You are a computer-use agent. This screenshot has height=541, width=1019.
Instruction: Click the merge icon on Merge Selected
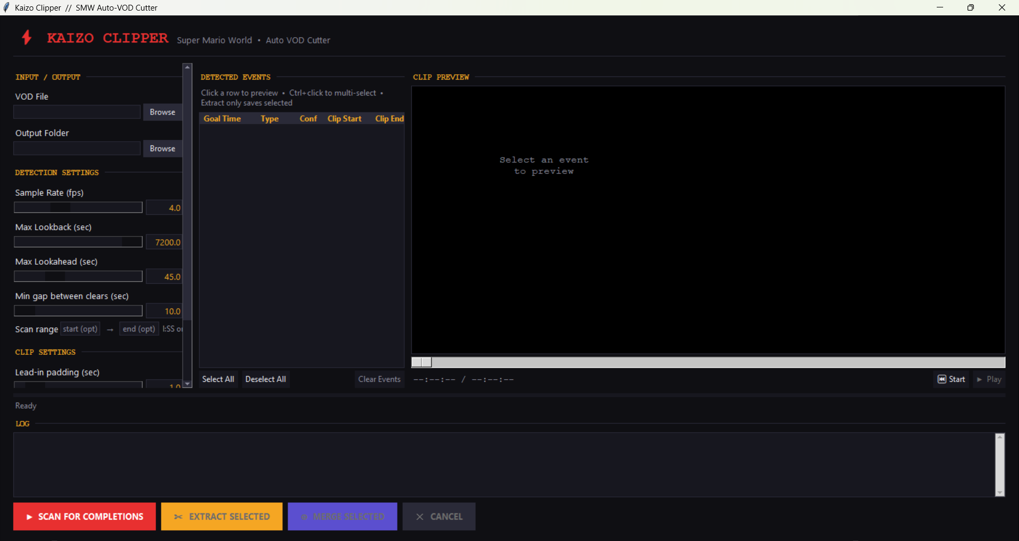click(x=304, y=516)
